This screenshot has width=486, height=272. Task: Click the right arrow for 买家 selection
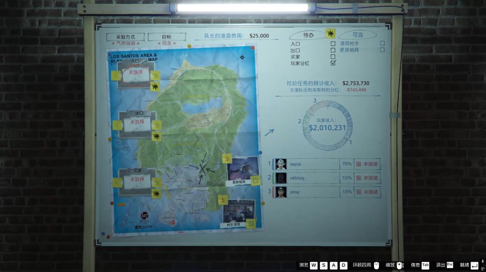pyautogui.click(x=156, y=183)
